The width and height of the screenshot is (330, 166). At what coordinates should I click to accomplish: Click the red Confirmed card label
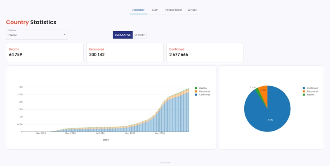click(177, 49)
